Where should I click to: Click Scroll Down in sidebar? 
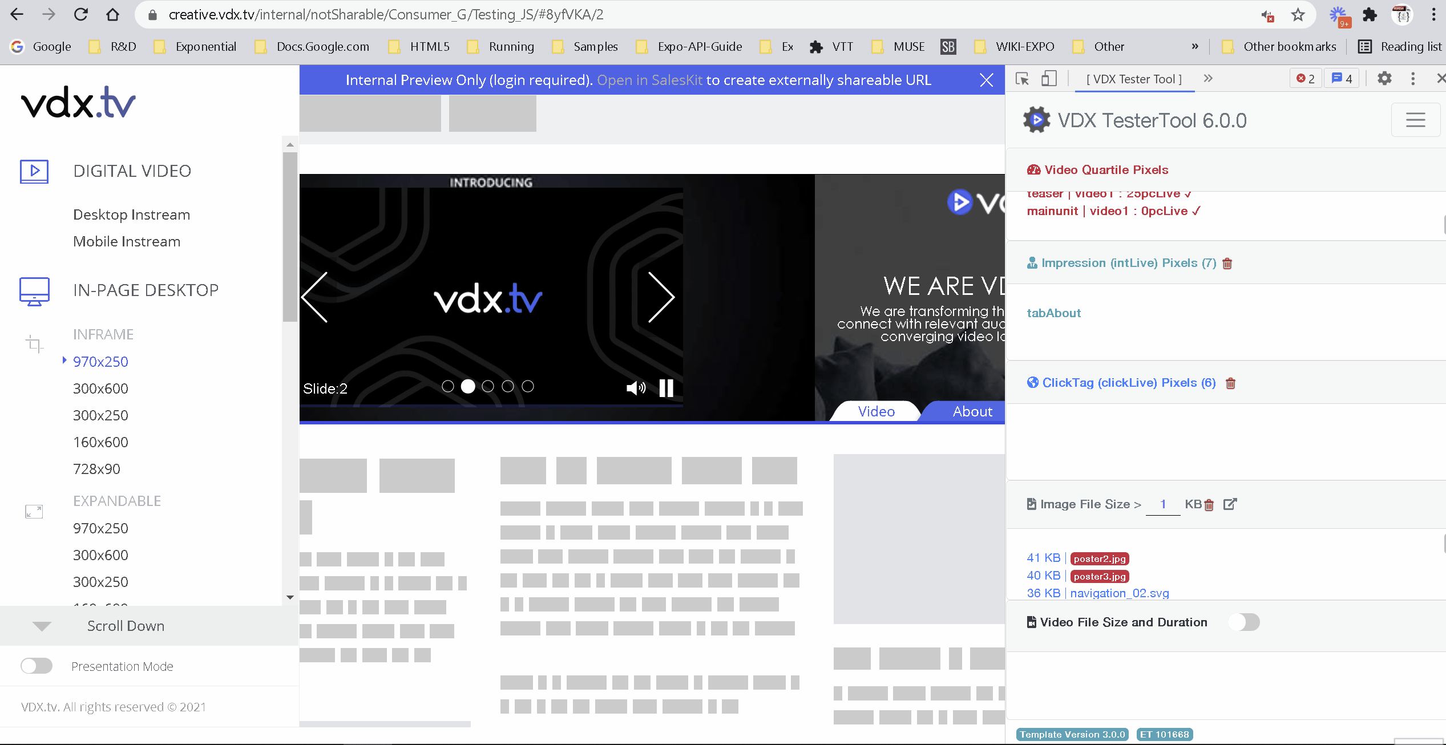(126, 626)
